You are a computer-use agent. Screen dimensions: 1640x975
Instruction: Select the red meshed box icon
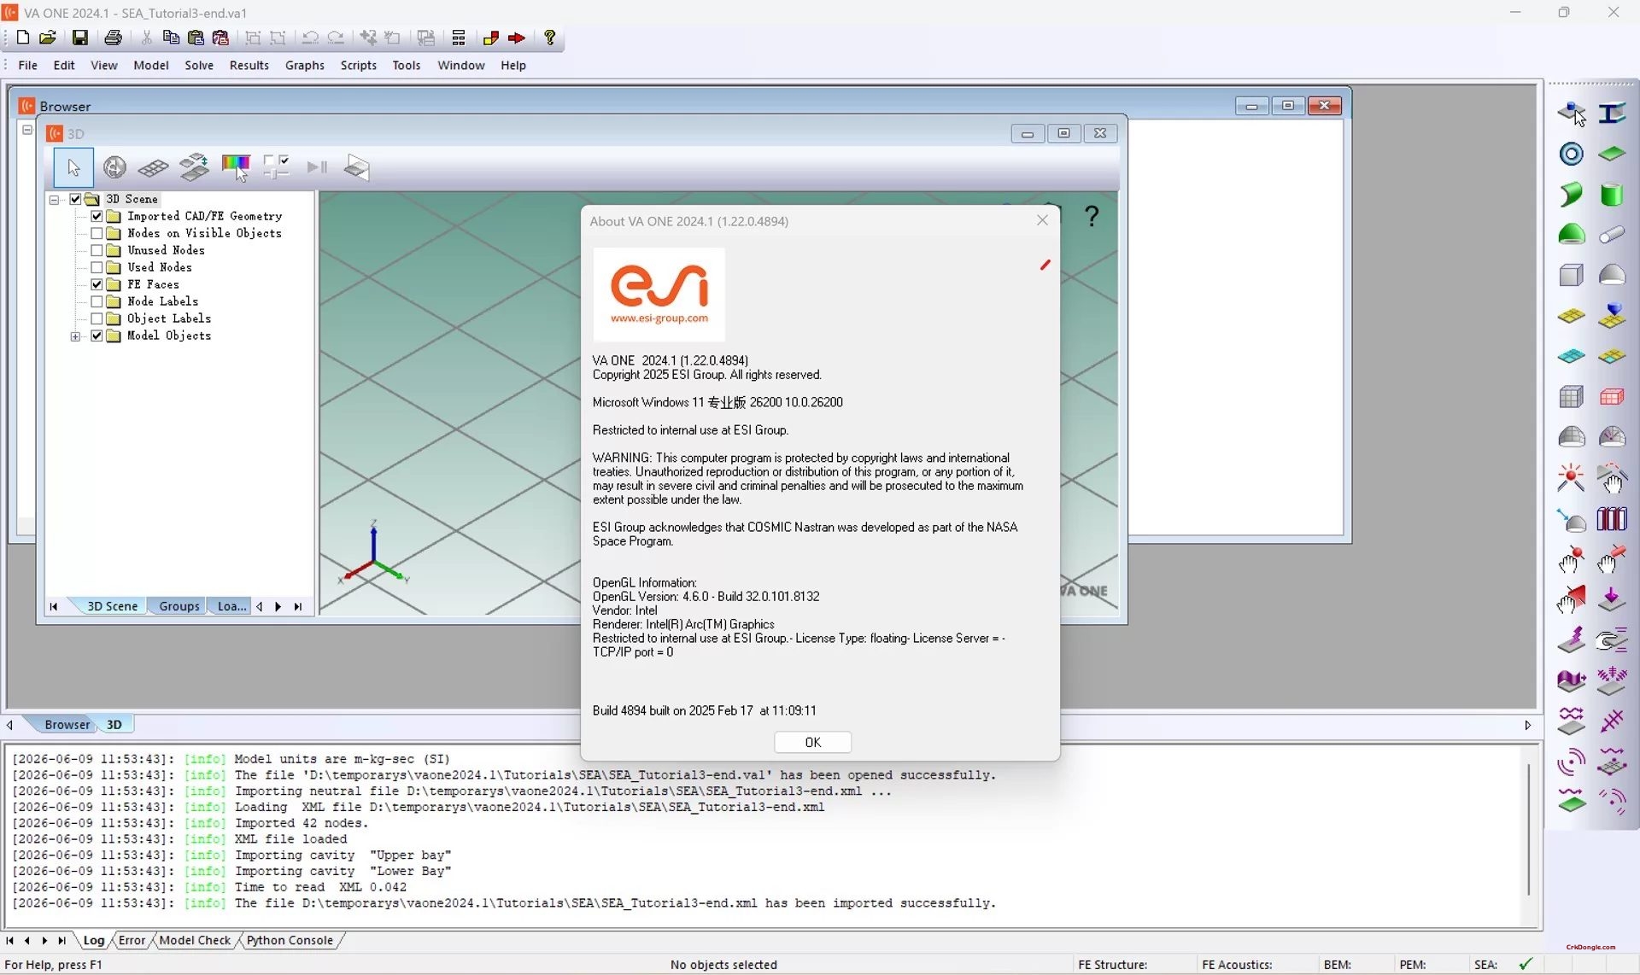[x=1612, y=397]
